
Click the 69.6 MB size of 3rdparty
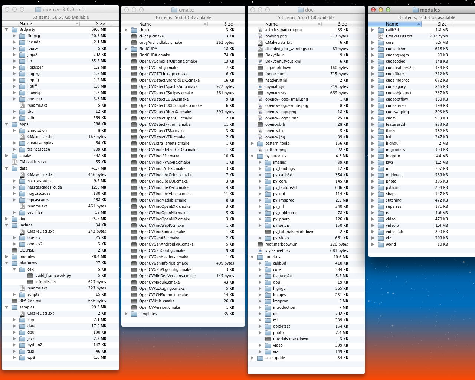(x=98, y=30)
